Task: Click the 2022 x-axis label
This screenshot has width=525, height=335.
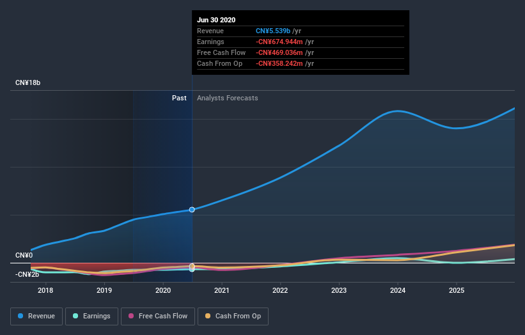Action: pyautogui.click(x=280, y=290)
